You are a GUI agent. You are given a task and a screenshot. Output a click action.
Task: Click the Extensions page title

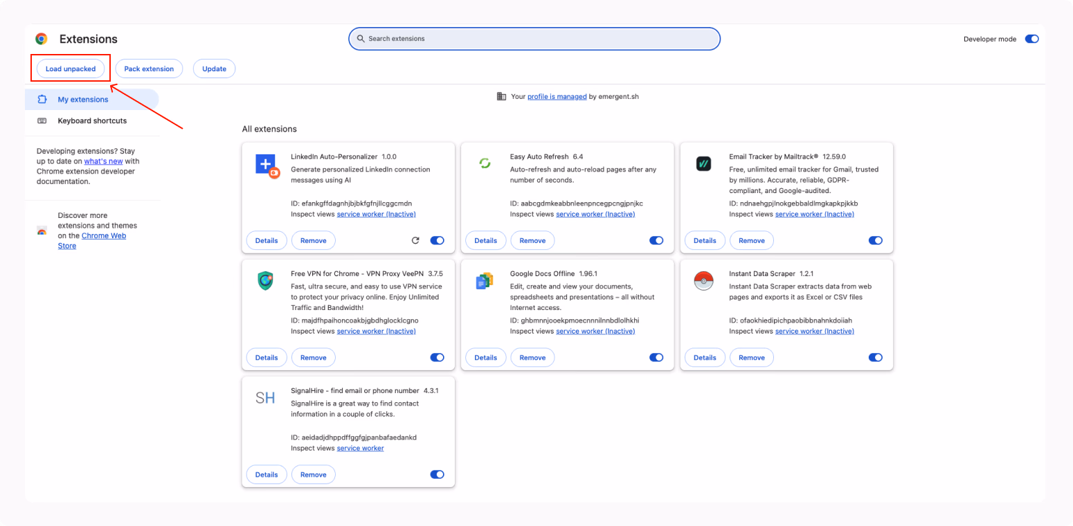tap(89, 39)
